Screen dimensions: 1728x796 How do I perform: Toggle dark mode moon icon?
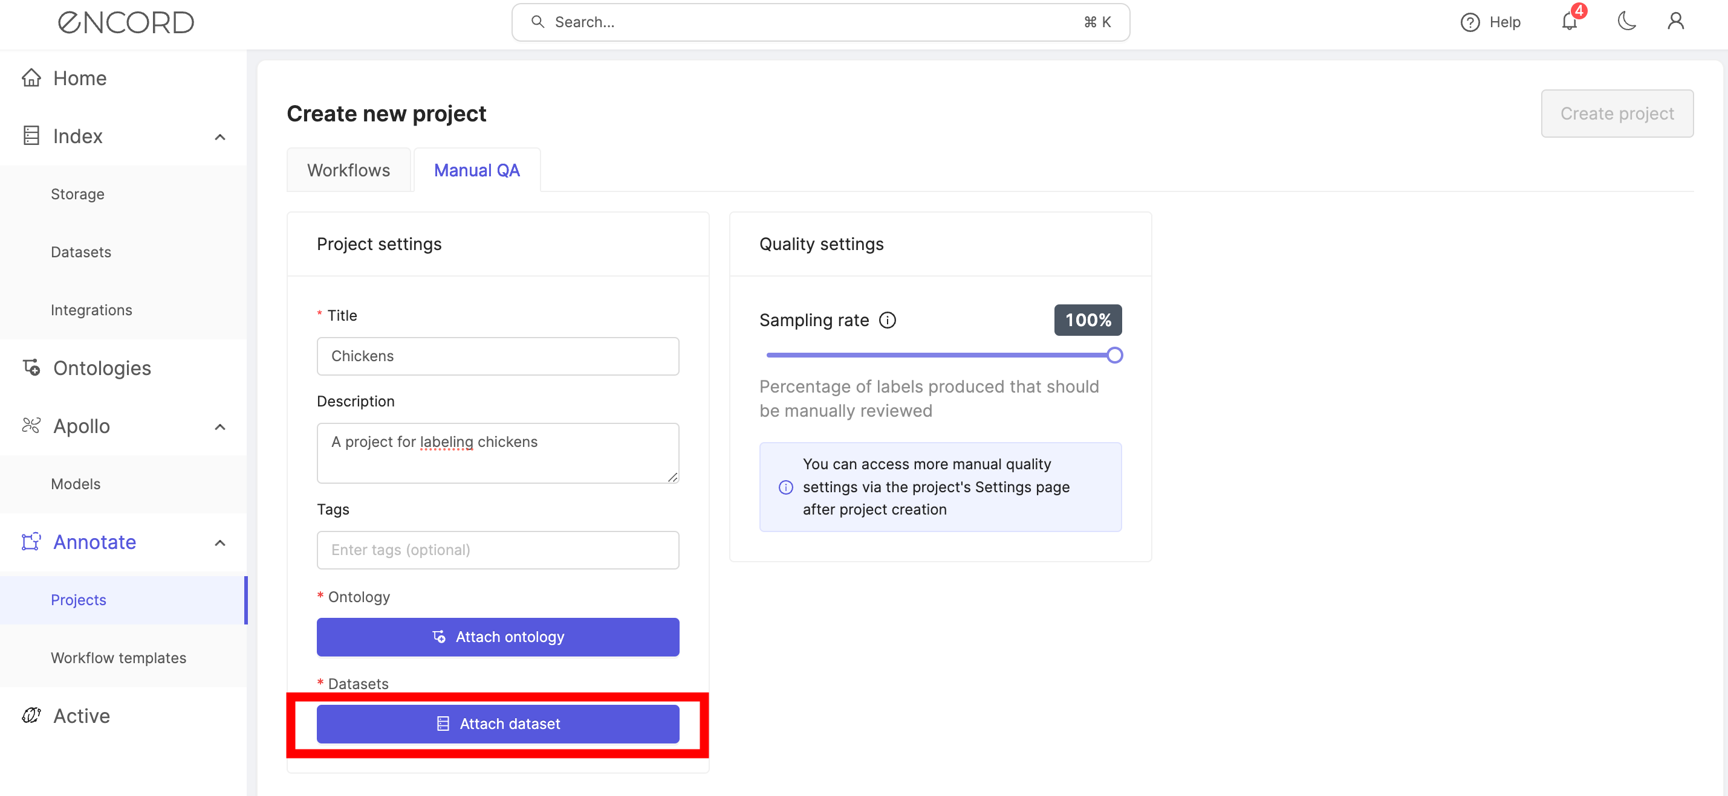pyautogui.click(x=1626, y=22)
